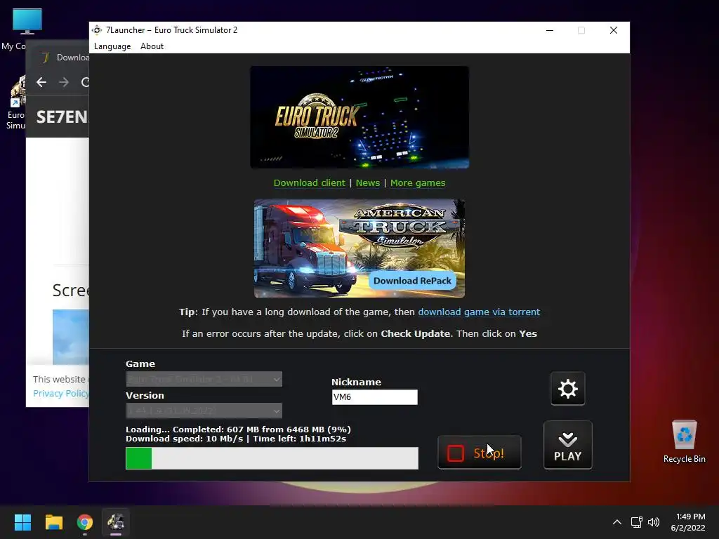Click the Euro Truck Simulator 2 banner image
719x539 pixels.
pyautogui.click(x=359, y=117)
